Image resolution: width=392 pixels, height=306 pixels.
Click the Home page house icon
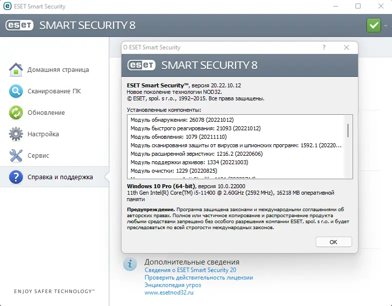pyautogui.click(x=16, y=69)
